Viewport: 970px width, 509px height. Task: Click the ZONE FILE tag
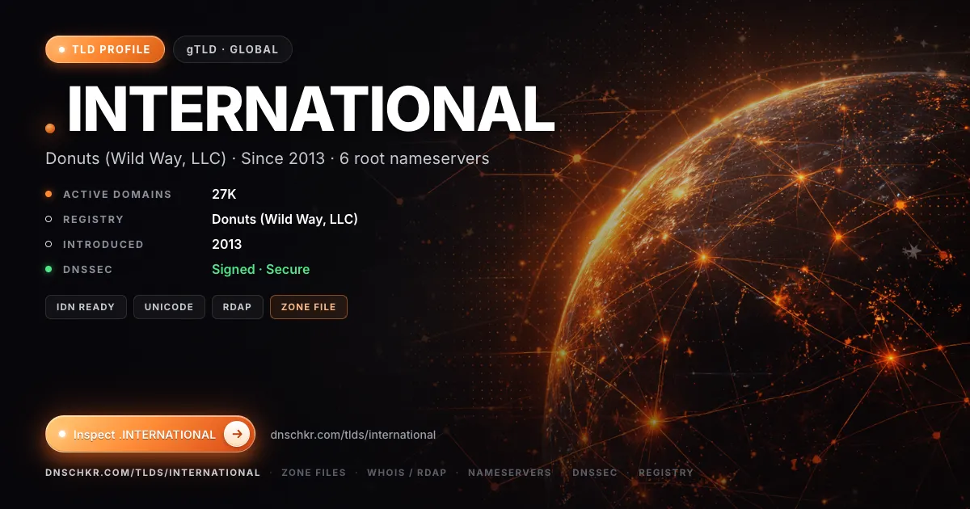click(x=309, y=307)
